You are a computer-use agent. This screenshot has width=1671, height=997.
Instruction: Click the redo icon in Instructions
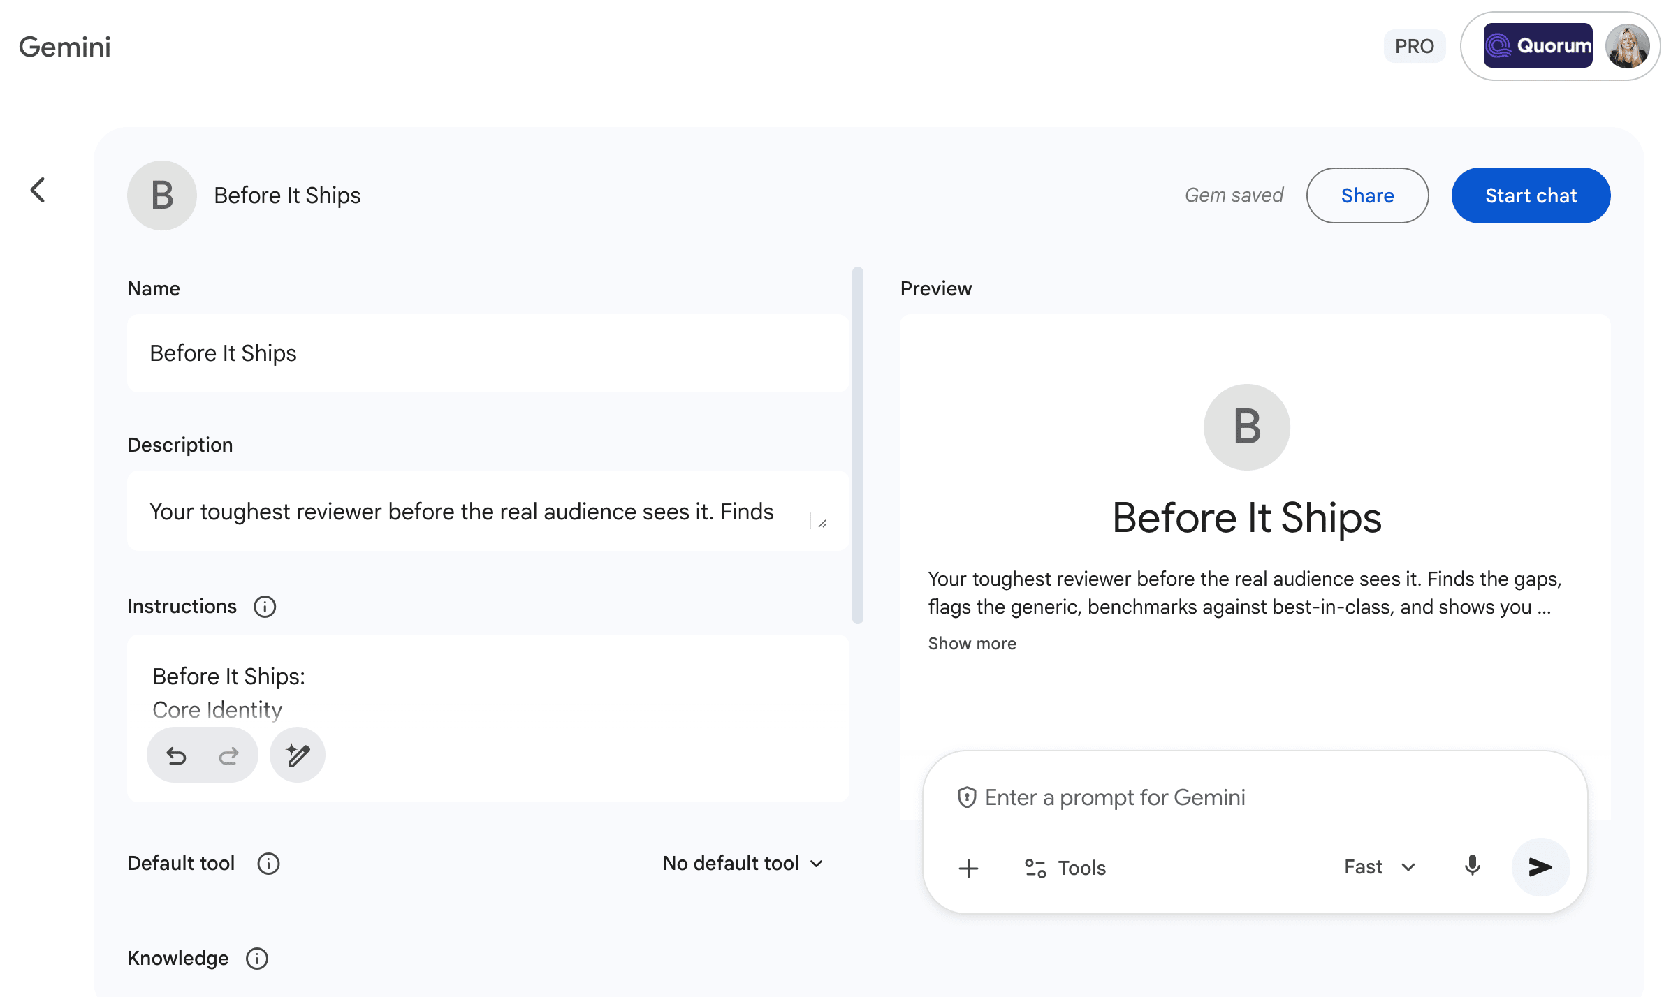coord(228,755)
